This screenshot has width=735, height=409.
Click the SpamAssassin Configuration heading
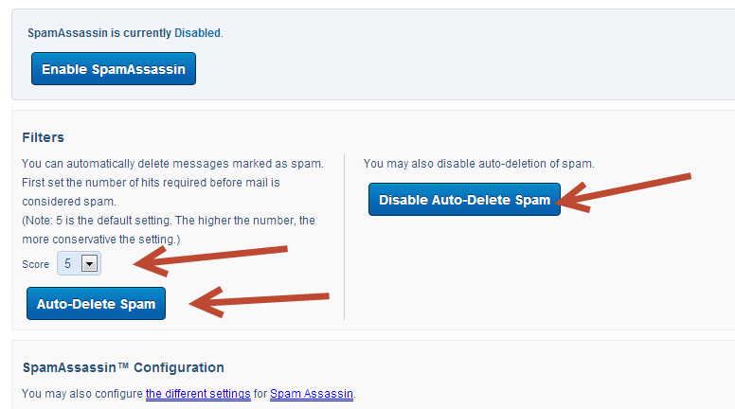click(x=123, y=367)
